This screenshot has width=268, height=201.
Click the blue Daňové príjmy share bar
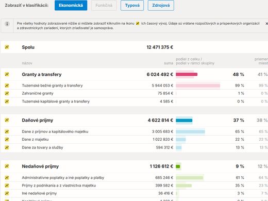(184, 120)
